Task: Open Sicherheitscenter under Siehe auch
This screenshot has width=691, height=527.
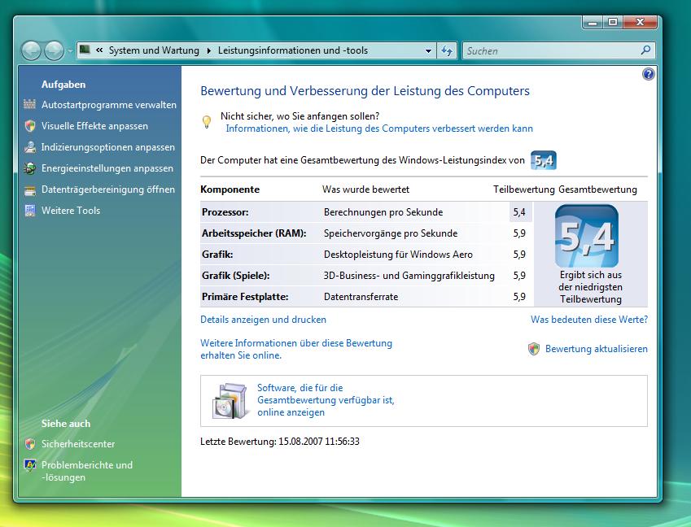Action: [78, 444]
